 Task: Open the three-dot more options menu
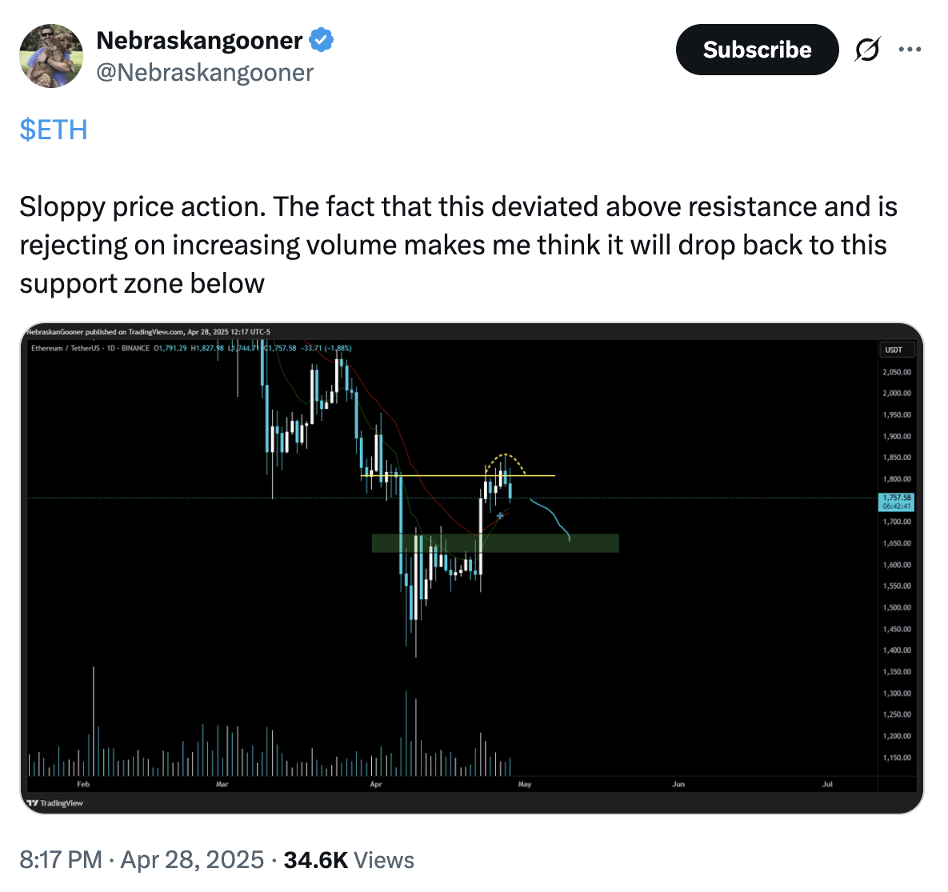(x=910, y=50)
